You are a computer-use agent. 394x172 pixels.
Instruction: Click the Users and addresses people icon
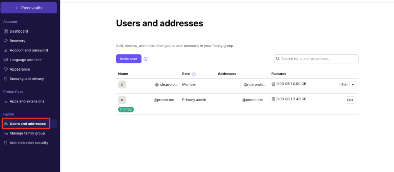[x=6, y=124]
